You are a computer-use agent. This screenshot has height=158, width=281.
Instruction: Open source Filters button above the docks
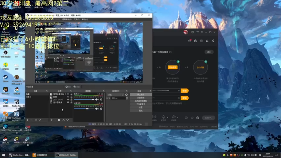click(77, 87)
